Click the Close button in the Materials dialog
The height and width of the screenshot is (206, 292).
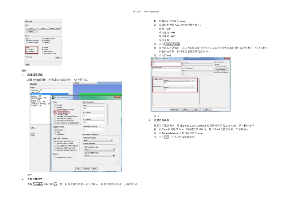tap(196, 110)
